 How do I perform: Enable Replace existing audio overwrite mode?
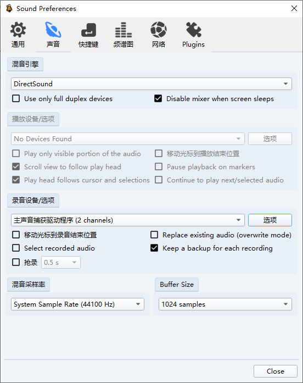[154, 235]
